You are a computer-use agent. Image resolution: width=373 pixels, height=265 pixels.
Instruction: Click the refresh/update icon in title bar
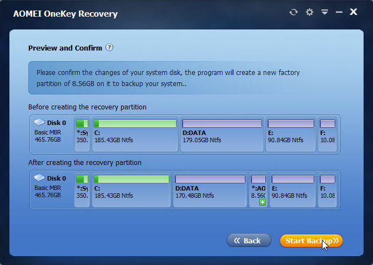[294, 12]
